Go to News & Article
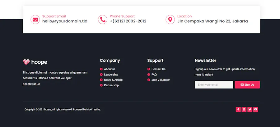 click(113, 80)
